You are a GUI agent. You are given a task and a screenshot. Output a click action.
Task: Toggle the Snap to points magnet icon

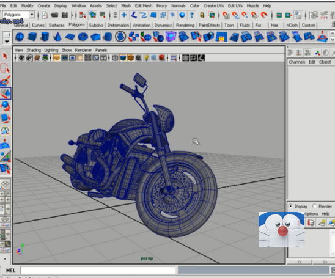pyautogui.click(x=245, y=15)
